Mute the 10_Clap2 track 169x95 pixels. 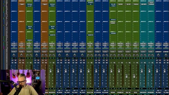point(168,63)
